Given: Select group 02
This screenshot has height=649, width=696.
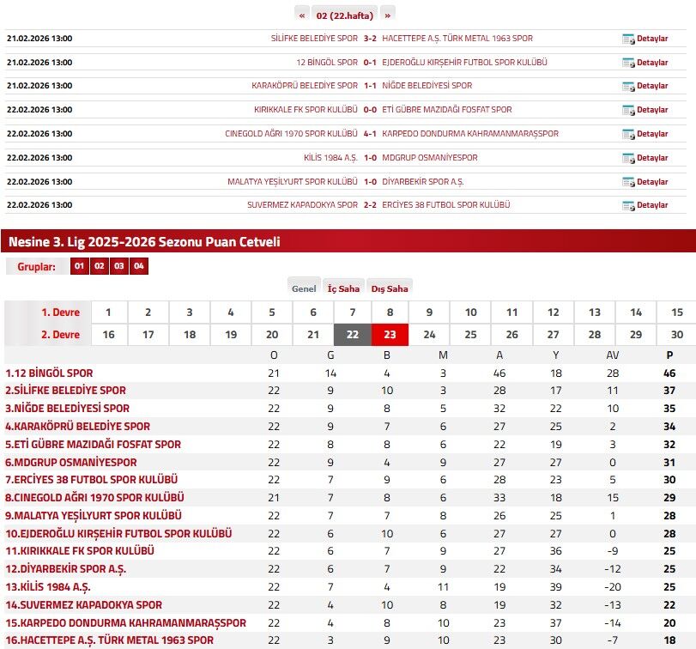Looking at the screenshot, I should coord(100,266).
